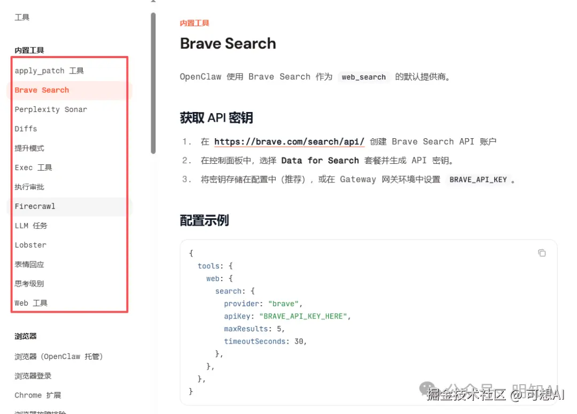This screenshot has width=577, height=414.
Task: Click the tools: { code line
Action: [x=215, y=266]
